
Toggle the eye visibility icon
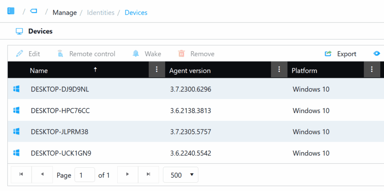click(376, 54)
